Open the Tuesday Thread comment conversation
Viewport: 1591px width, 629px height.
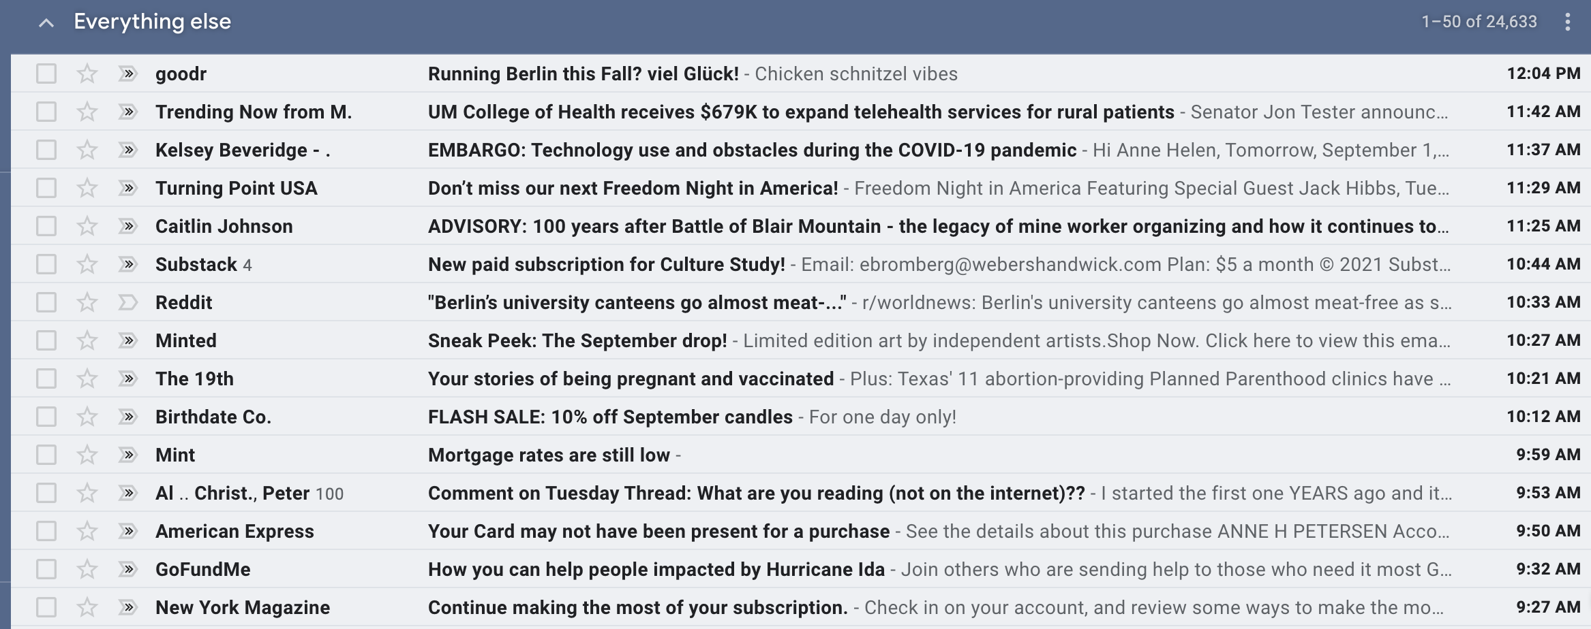pos(755,493)
